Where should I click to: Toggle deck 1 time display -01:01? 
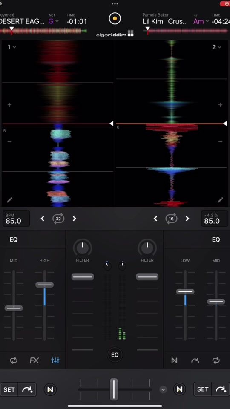77,21
